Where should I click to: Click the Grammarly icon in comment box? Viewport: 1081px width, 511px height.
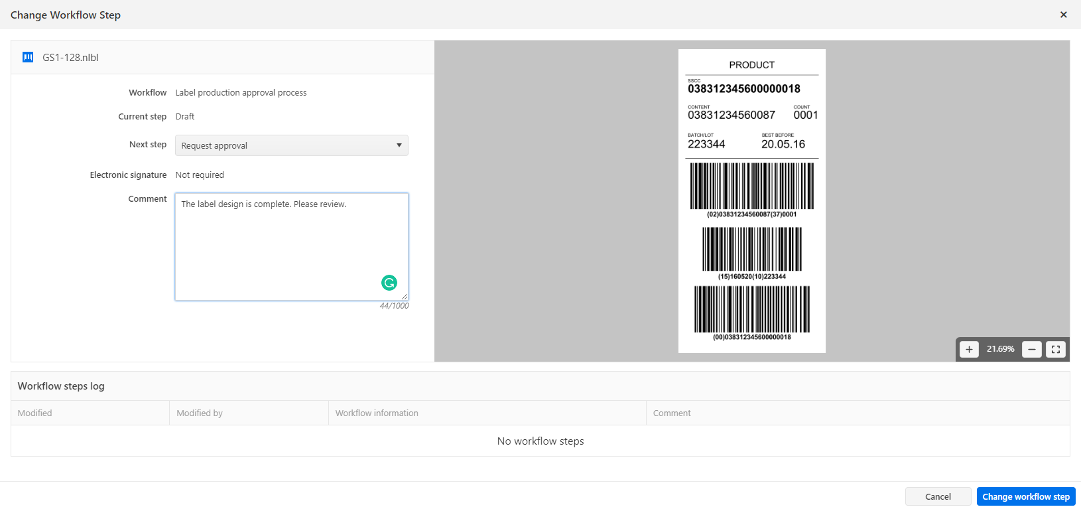(389, 283)
